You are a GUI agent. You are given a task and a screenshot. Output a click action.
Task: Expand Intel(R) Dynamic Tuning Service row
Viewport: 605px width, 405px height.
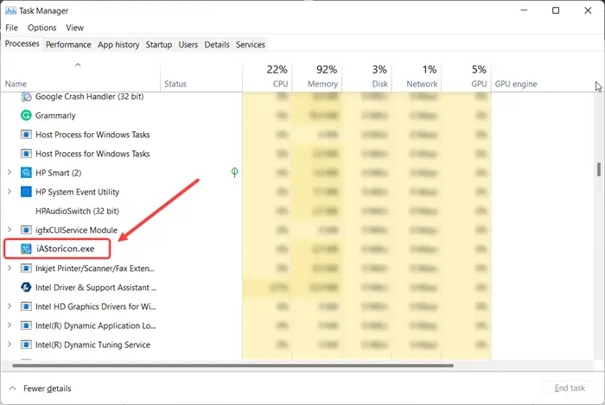point(10,344)
